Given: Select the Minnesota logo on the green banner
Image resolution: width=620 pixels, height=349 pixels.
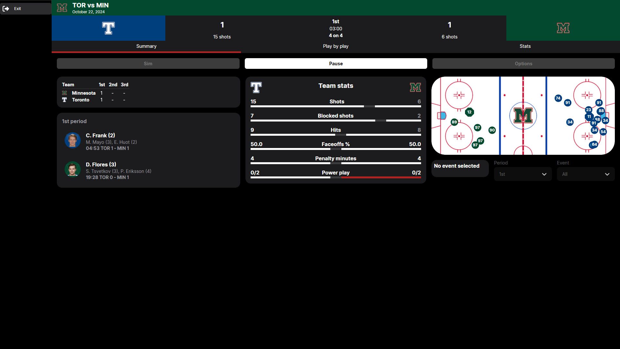Looking at the screenshot, I should pyautogui.click(x=563, y=28).
